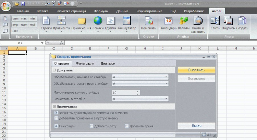
Task: Click Найти и заменить icon
Action: [198, 21]
